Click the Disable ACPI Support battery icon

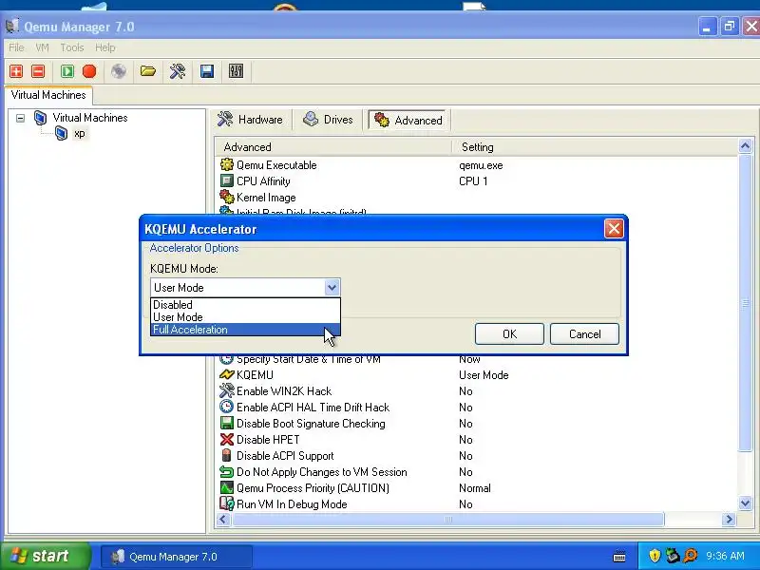pos(226,455)
